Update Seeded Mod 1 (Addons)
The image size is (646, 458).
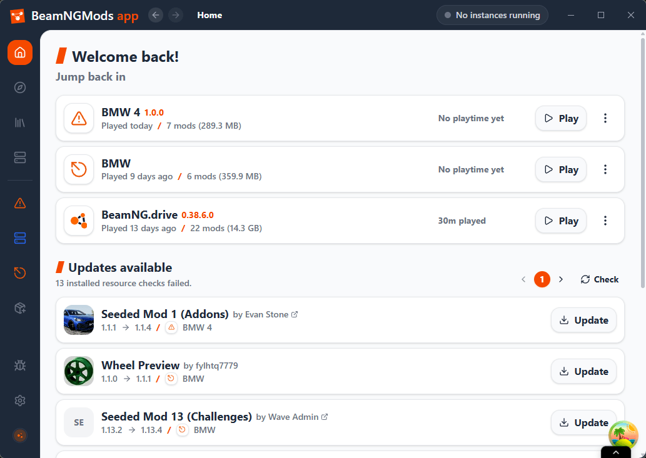point(584,320)
